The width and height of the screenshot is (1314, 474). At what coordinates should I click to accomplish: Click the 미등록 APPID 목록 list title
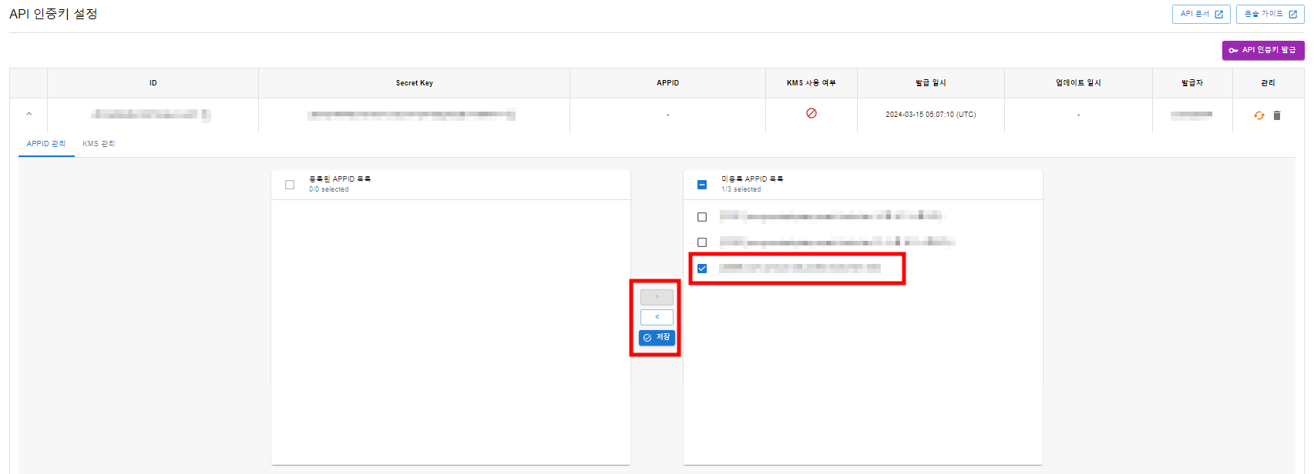pos(752,179)
